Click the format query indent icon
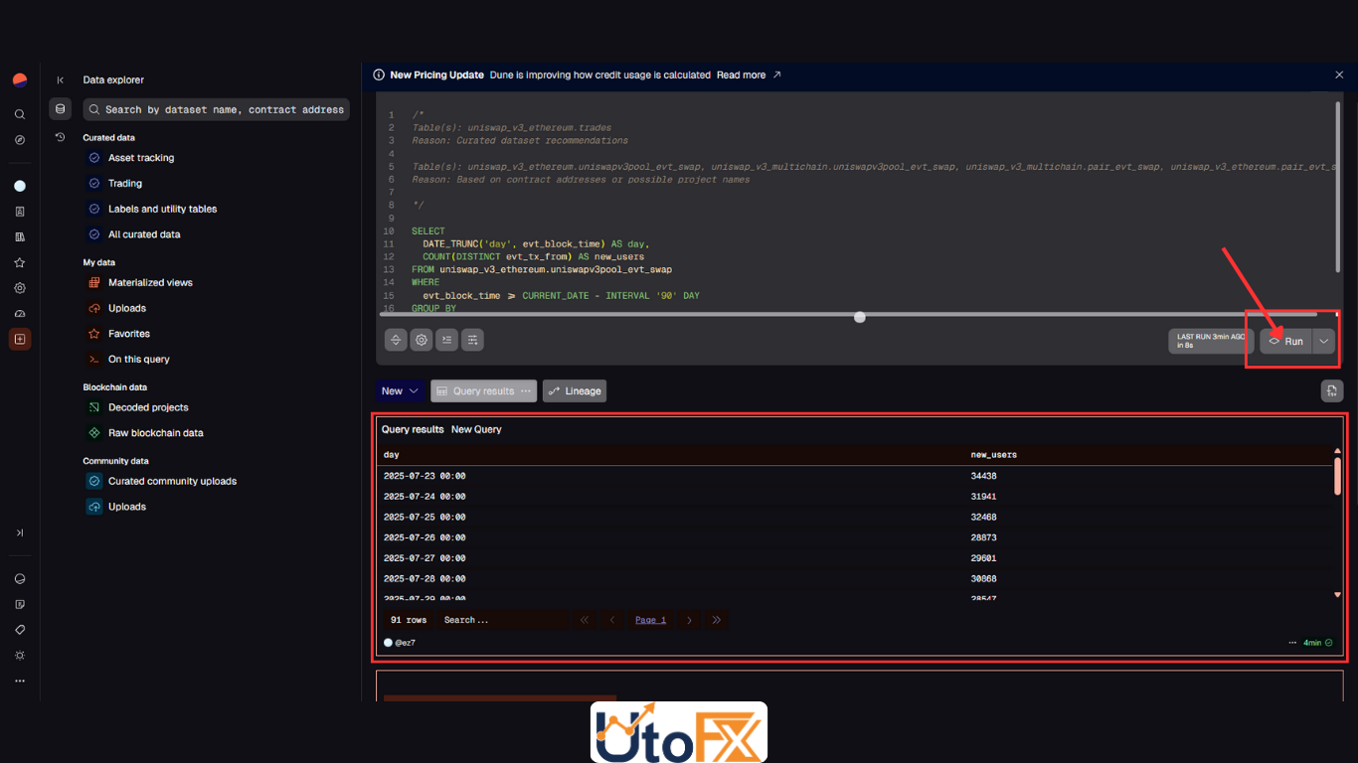This screenshot has height=763, width=1358. click(447, 340)
